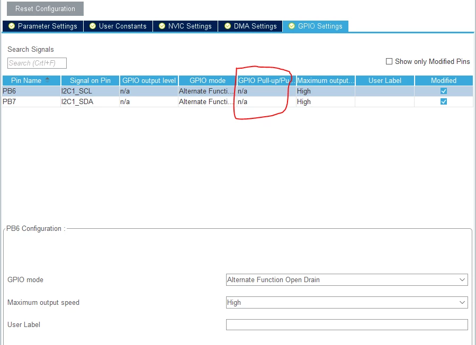The width and height of the screenshot is (476, 345).
Task: Click the User Label input field
Action: [347, 325]
